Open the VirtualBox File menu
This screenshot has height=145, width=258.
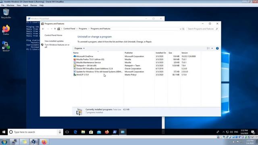3,5
